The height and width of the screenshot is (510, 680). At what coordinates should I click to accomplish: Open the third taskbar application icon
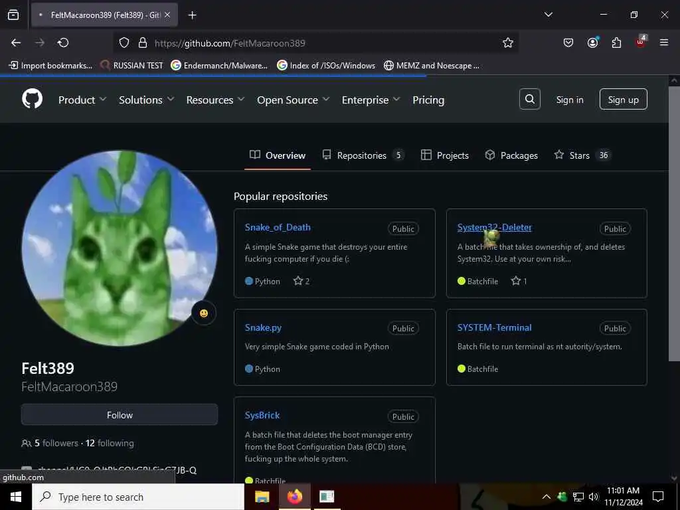pos(327,497)
